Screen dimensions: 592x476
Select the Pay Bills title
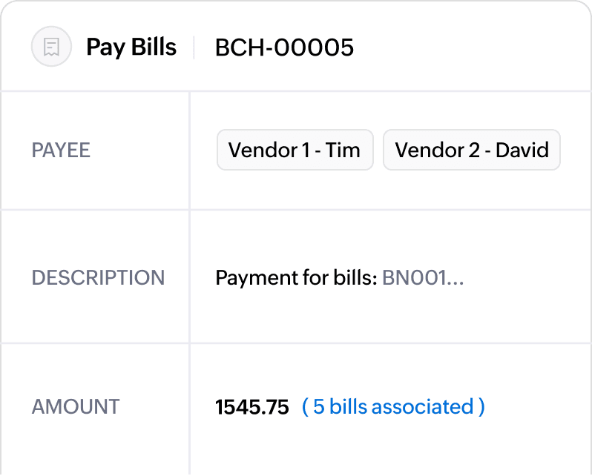[x=131, y=47]
